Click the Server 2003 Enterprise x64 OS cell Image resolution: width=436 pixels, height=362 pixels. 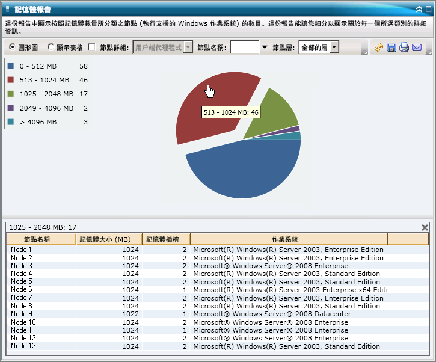click(289, 290)
